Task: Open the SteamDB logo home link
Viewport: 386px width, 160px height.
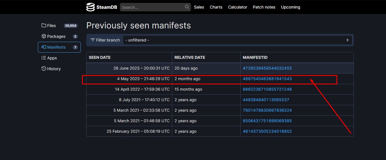Action: tap(101, 7)
